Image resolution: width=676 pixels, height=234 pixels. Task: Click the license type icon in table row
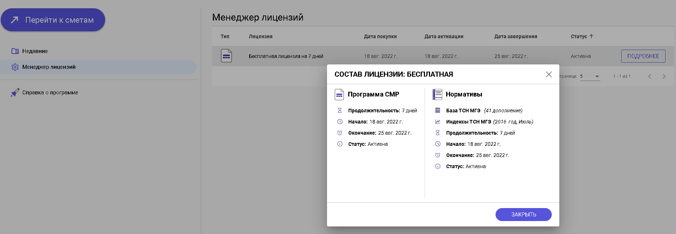[226, 56]
